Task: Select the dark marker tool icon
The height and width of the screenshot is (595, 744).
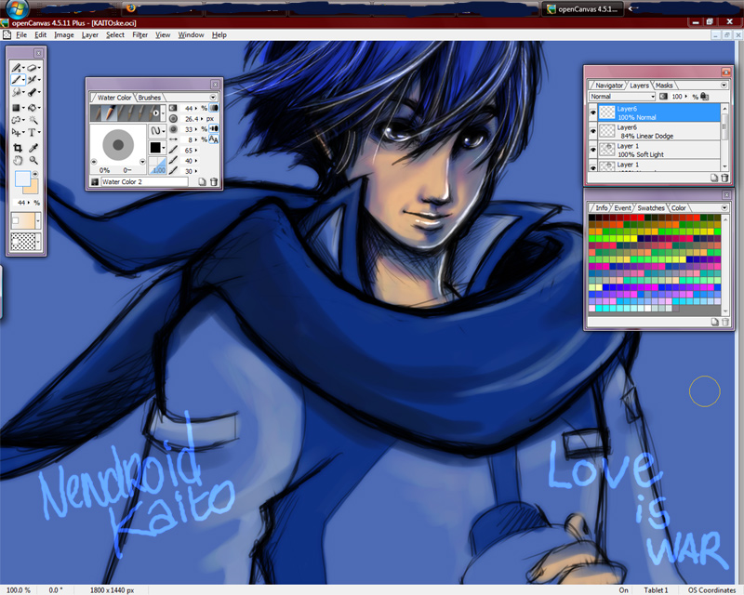Action: tap(32, 92)
